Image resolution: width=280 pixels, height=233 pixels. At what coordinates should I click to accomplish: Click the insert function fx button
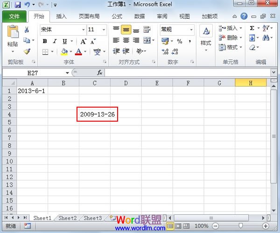[x=99, y=73]
